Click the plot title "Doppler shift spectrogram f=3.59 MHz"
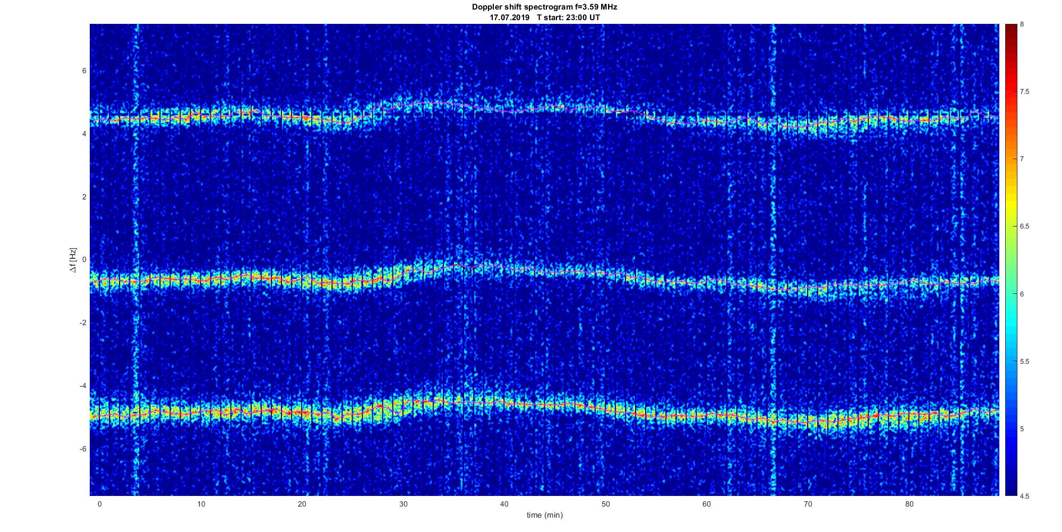1062x532 pixels. [x=545, y=7]
